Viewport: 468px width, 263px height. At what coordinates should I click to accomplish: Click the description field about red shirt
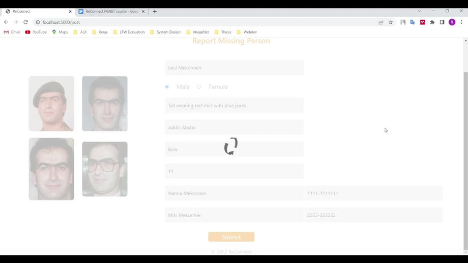235,106
